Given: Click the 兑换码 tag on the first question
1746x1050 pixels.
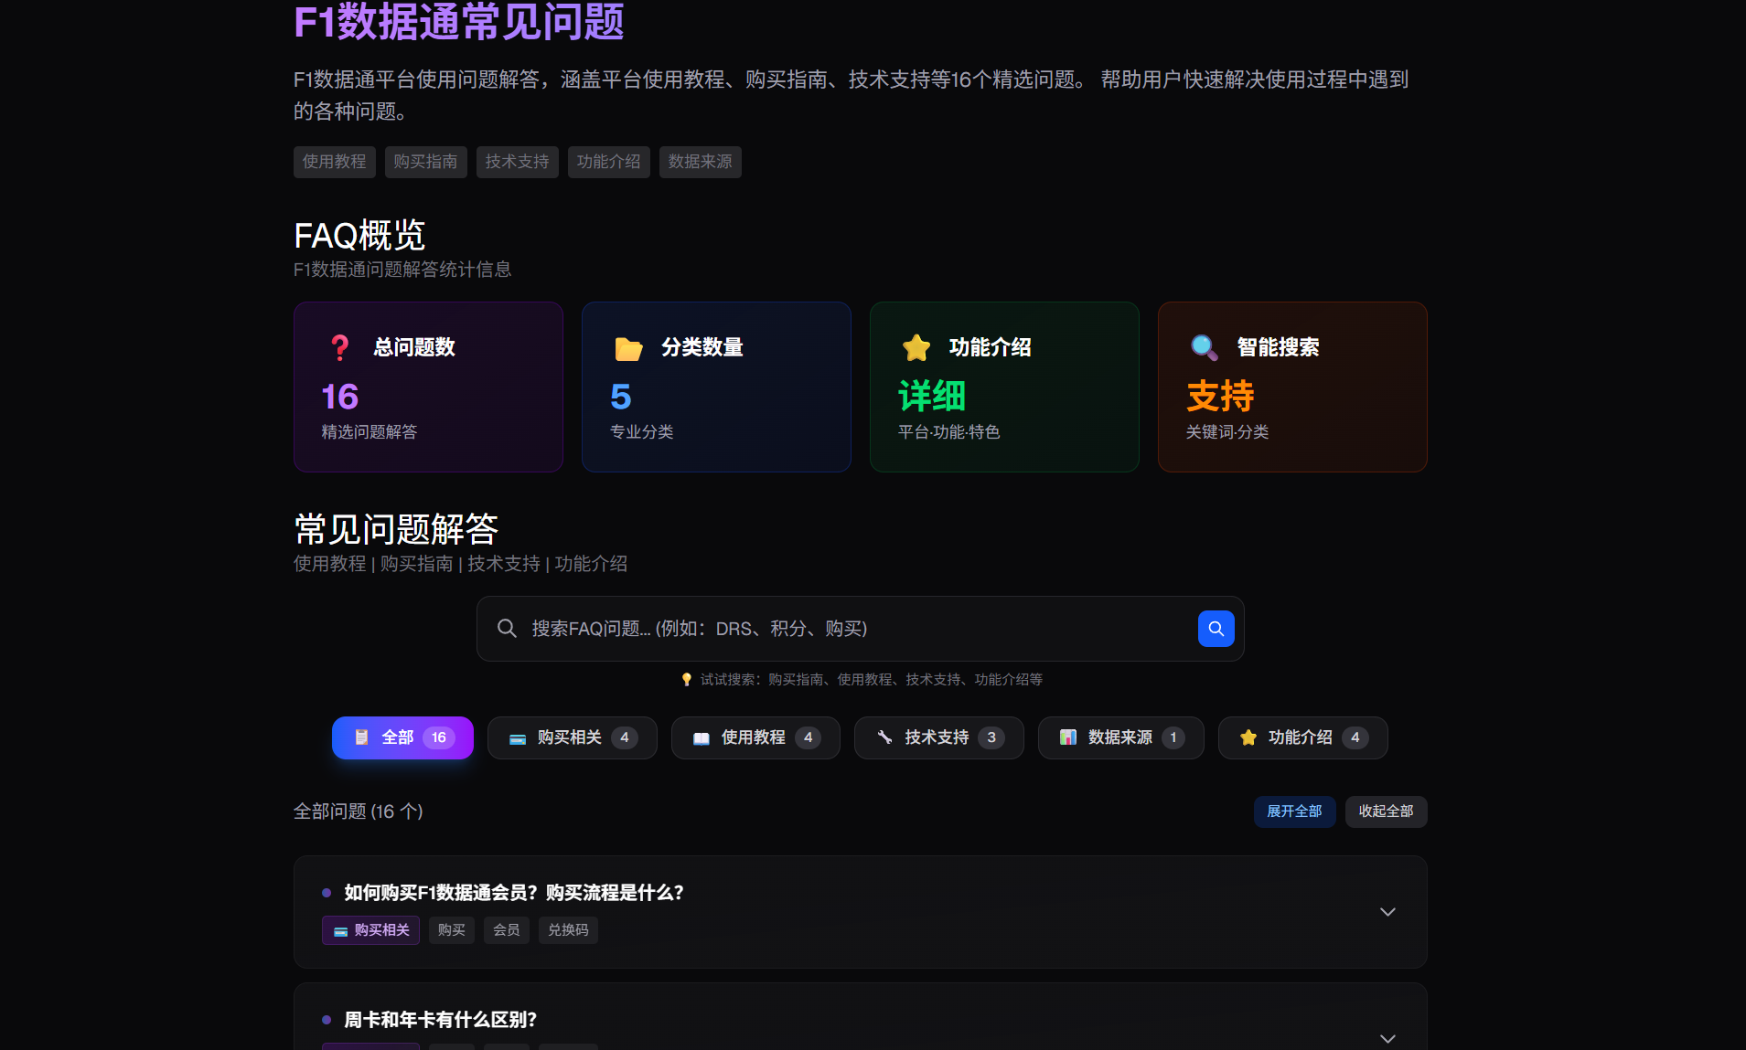Looking at the screenshot, I should (567, 929).
